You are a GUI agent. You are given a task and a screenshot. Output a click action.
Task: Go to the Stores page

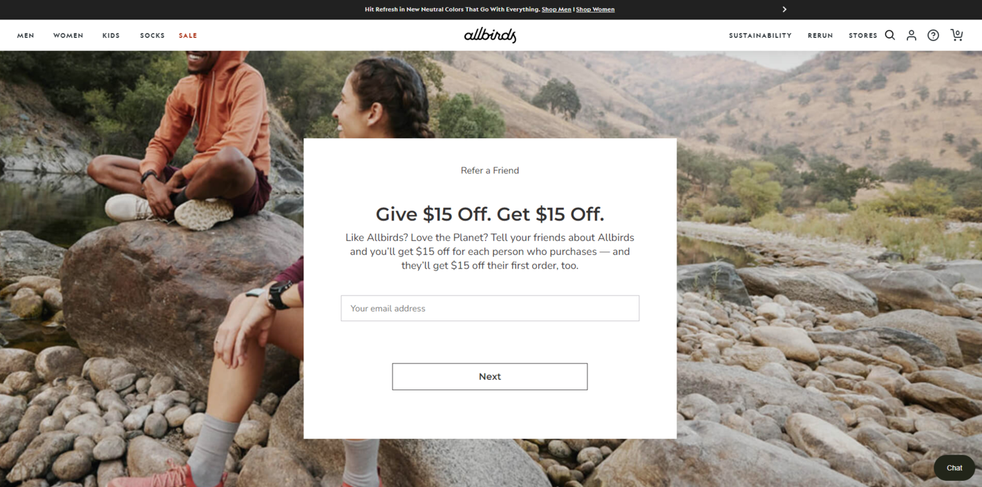tap(863, 35)
